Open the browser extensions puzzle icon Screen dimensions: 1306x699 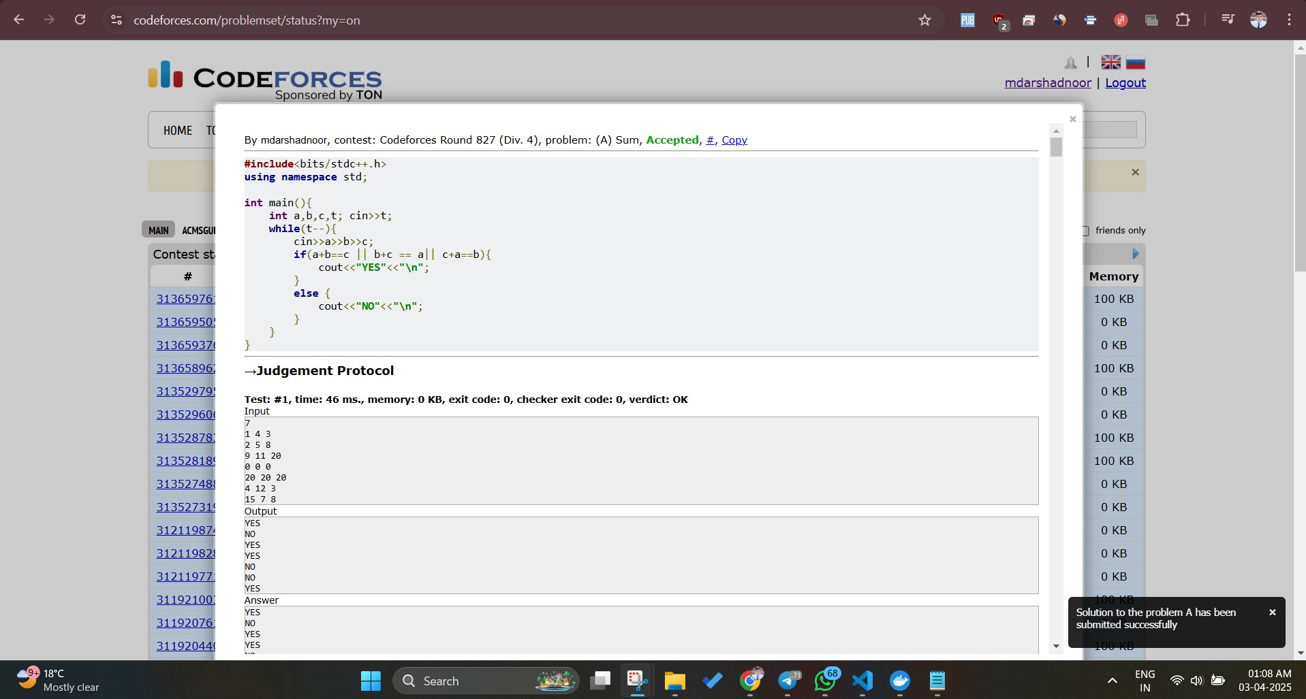1183,20
